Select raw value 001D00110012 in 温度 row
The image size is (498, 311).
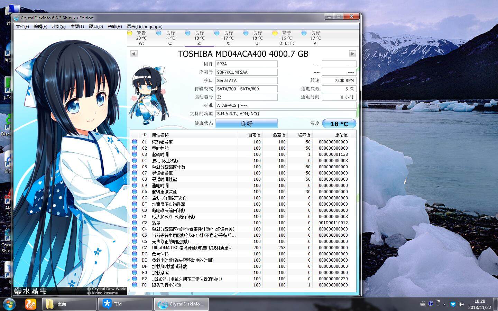333,223
